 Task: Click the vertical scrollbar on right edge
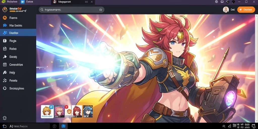pyautogui.click(x=256, y=68)
